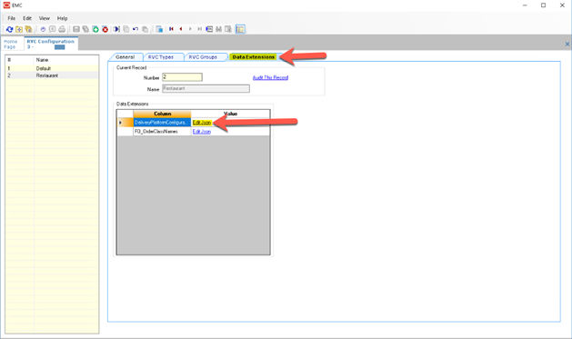The width and height of the screenshot is (572, 339).
Task: Click the star folder toolbar icon
Action: click(19, 29)
